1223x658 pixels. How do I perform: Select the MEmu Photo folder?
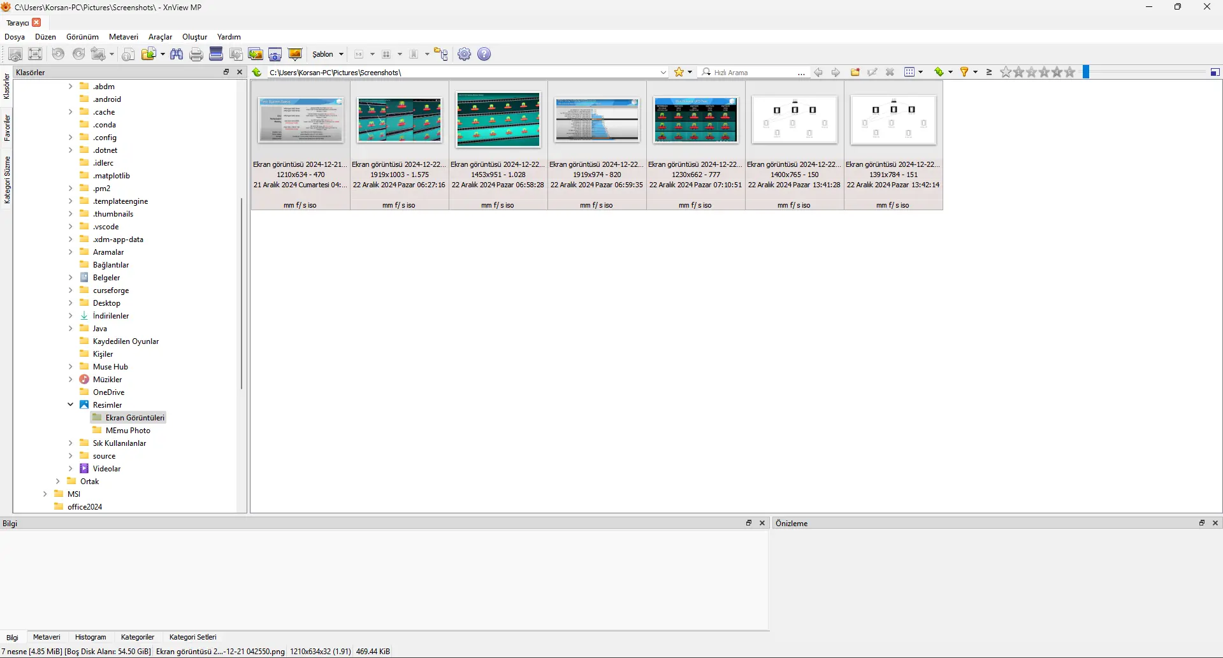point(127,430)
